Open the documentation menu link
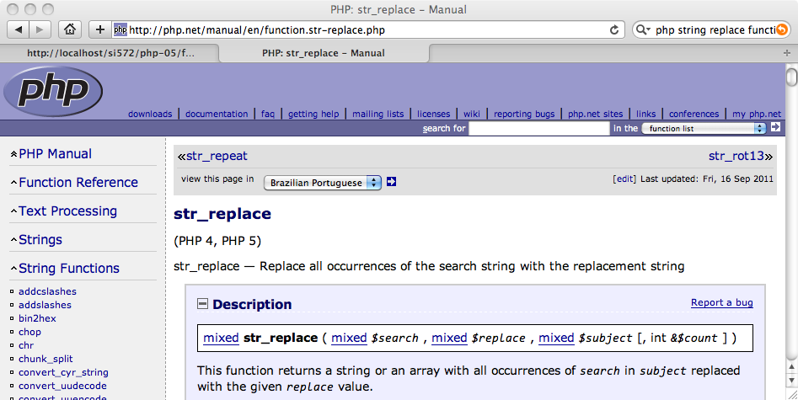798x400 pixels. pyautogui.click(x=217, y=114)
